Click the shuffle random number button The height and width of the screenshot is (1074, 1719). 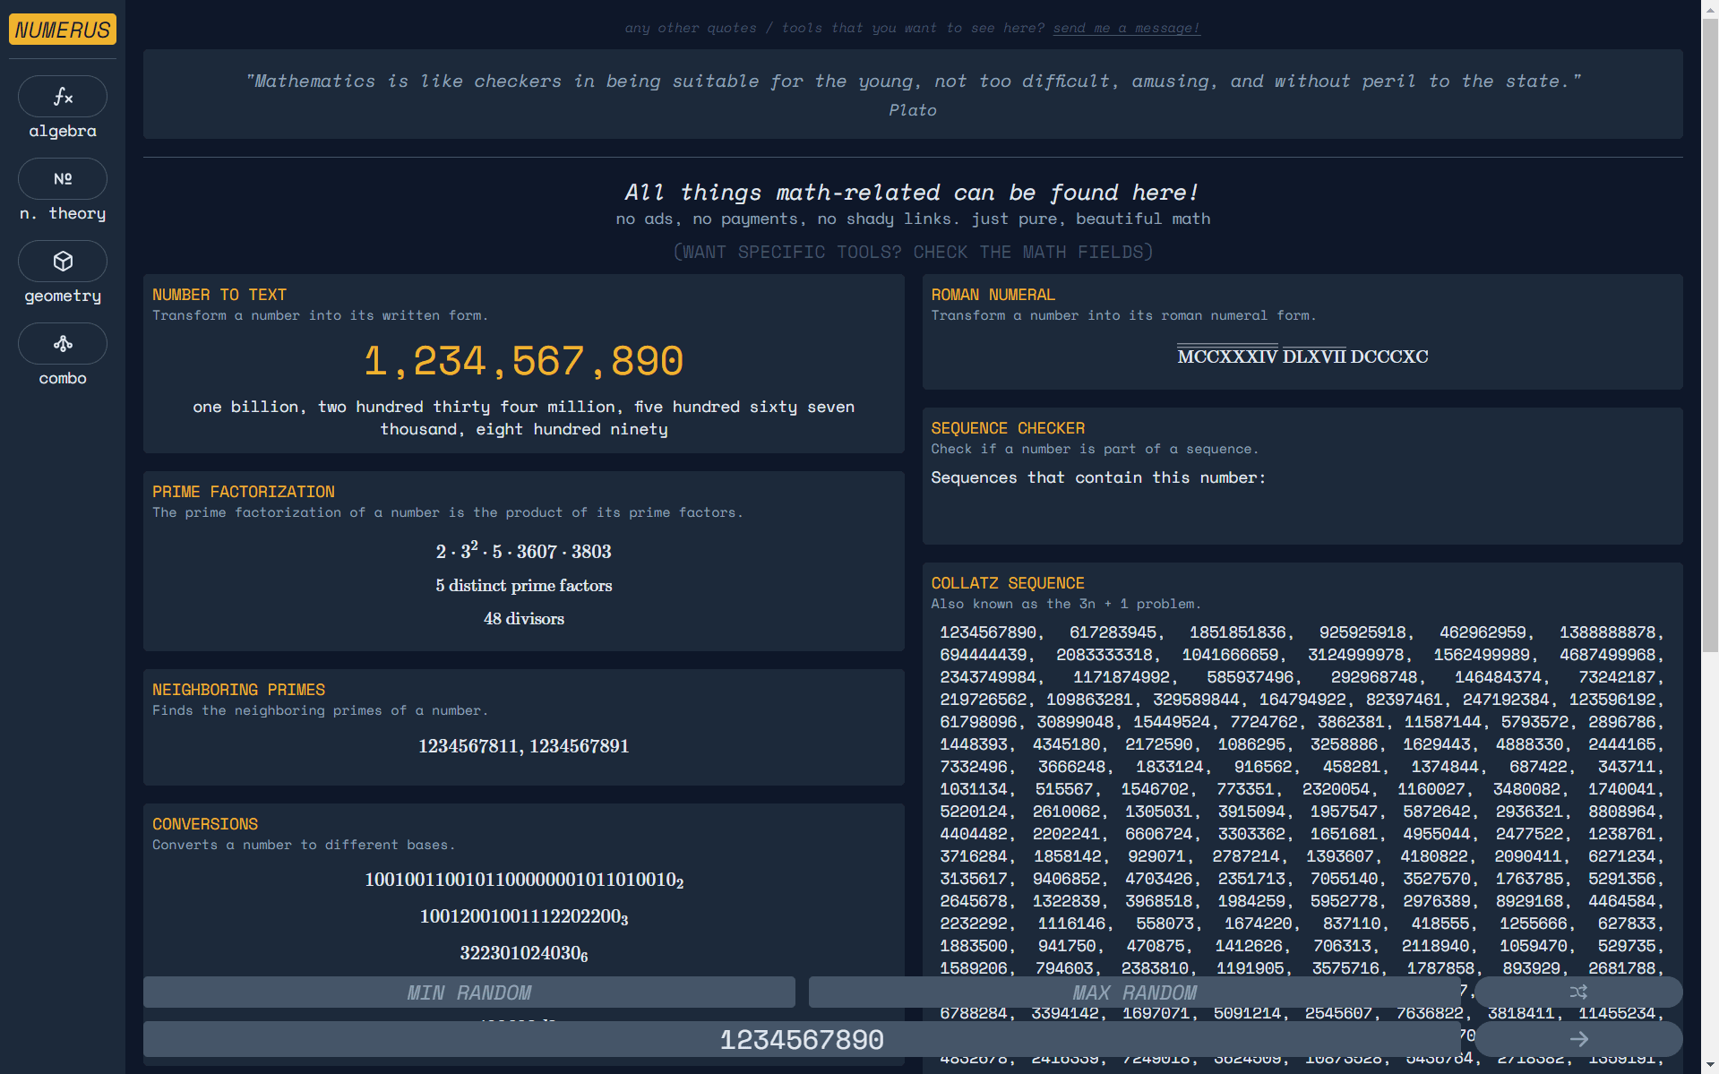tap(1578, 992)
